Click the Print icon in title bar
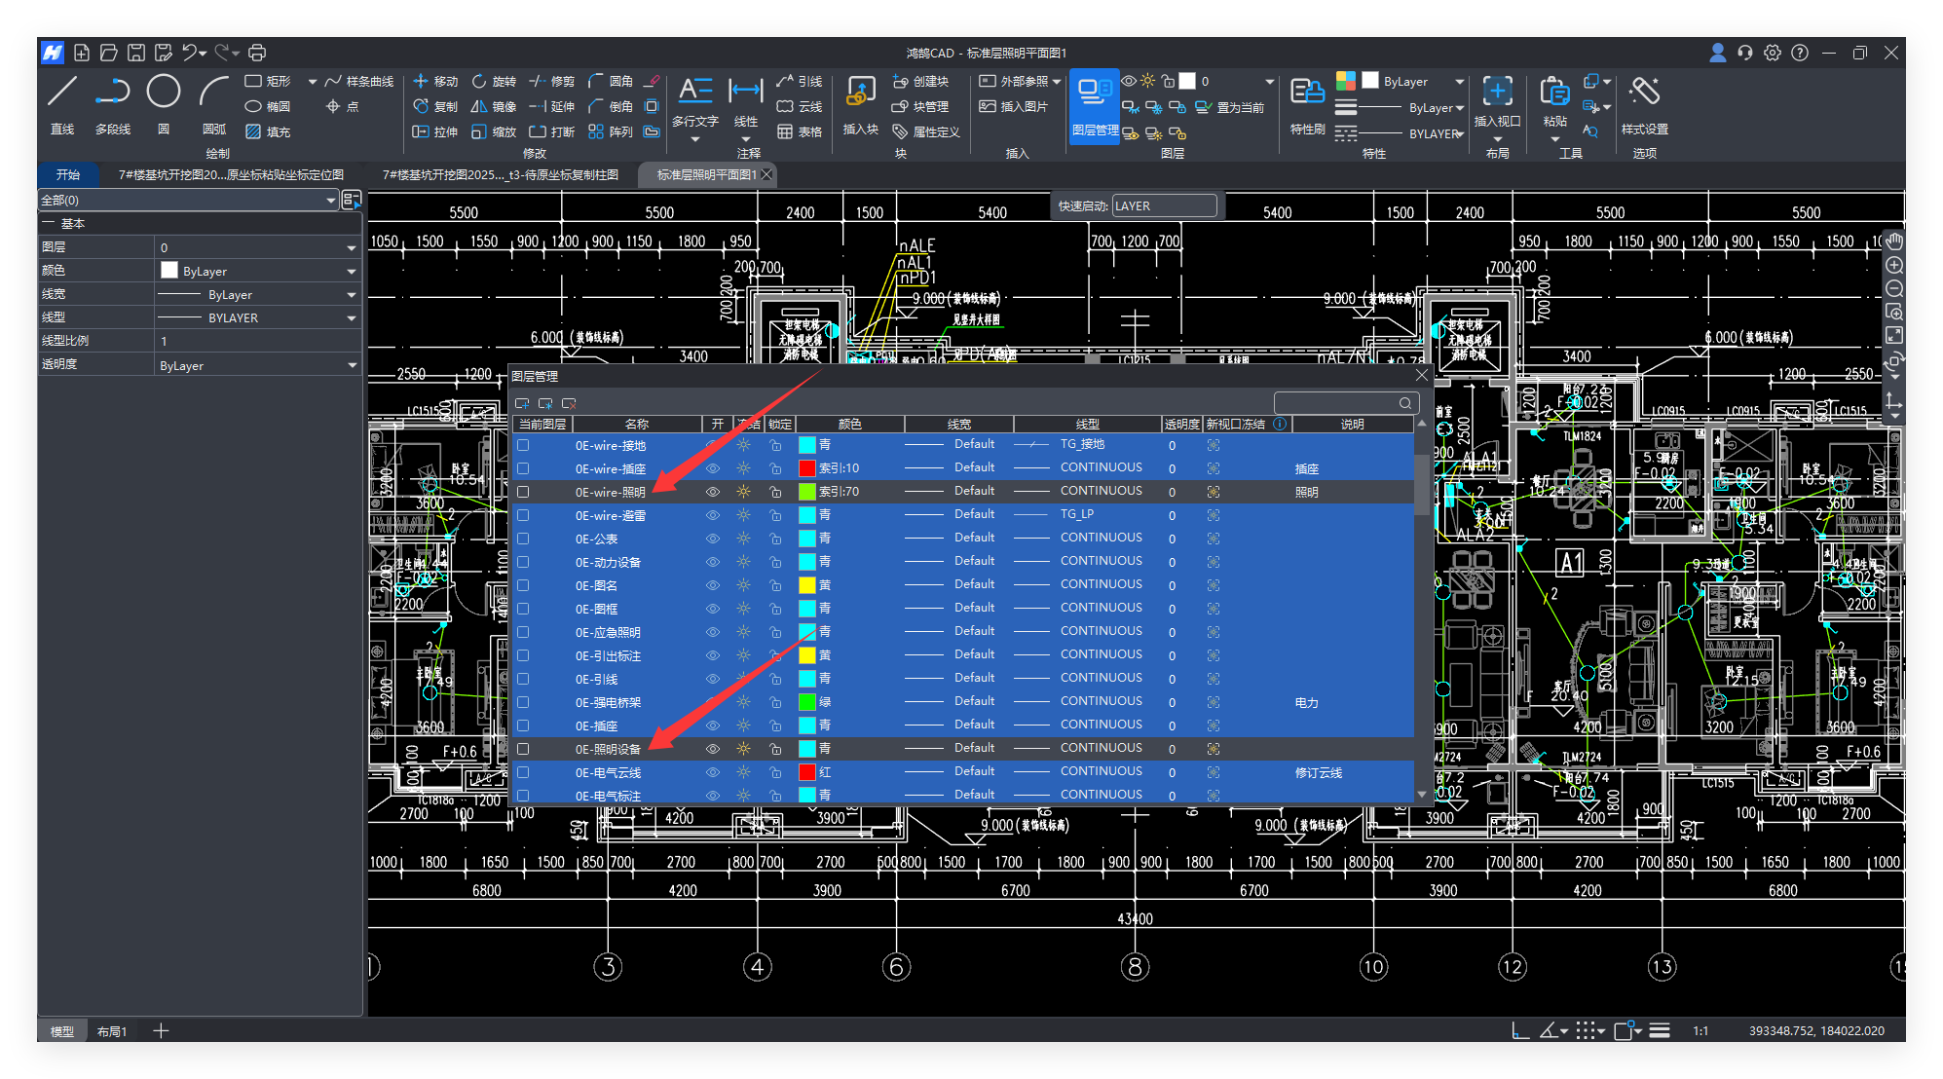1943x1079 pixels. tap(257, 53)
